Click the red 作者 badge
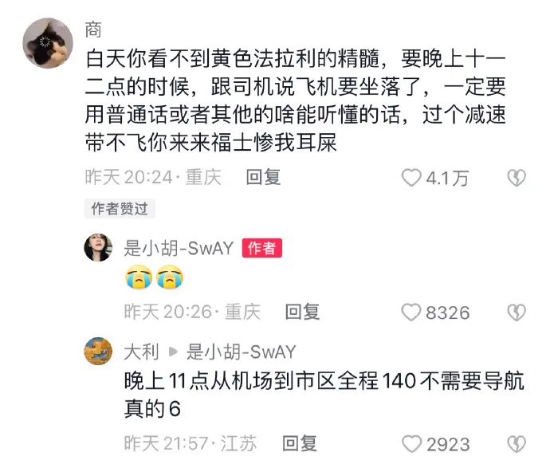The image size is (550, 464). pos(262,248)
